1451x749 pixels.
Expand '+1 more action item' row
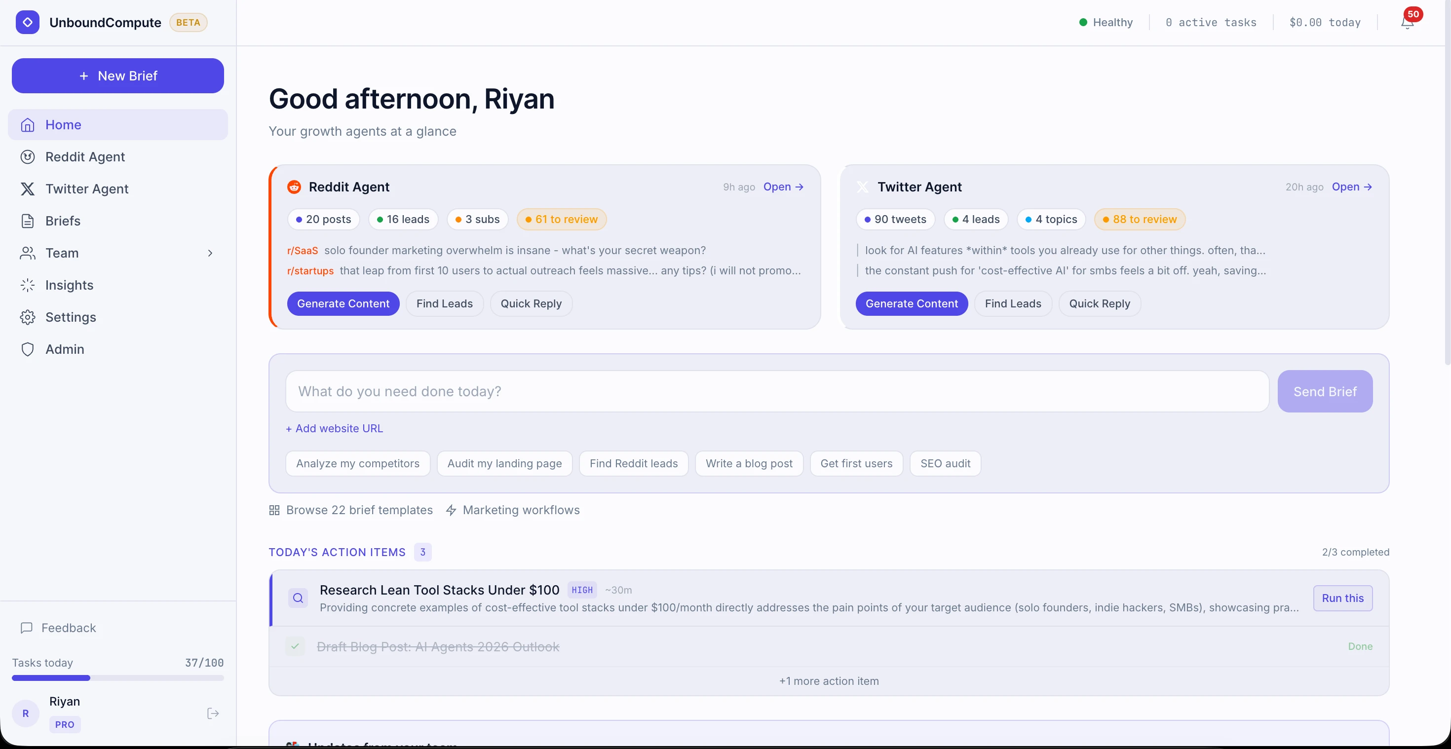click(x=829, y=681)
